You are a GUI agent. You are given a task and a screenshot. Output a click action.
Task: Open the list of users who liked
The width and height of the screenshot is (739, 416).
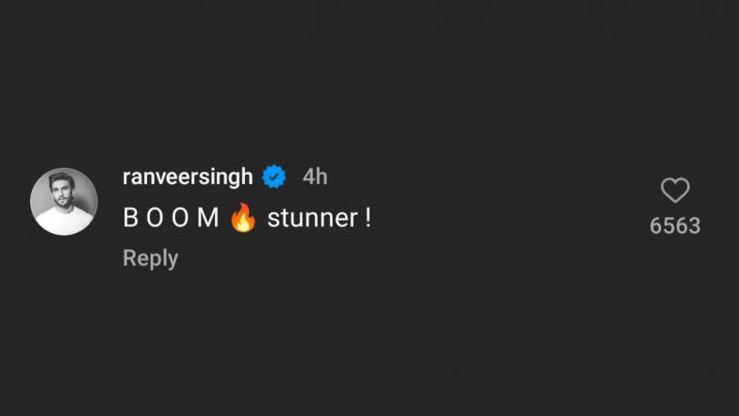675,225
